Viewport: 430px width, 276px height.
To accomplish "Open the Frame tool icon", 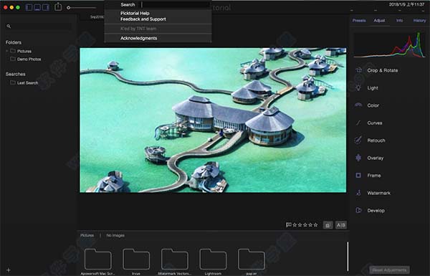I will pyautogui.click(x=358, y=176).
